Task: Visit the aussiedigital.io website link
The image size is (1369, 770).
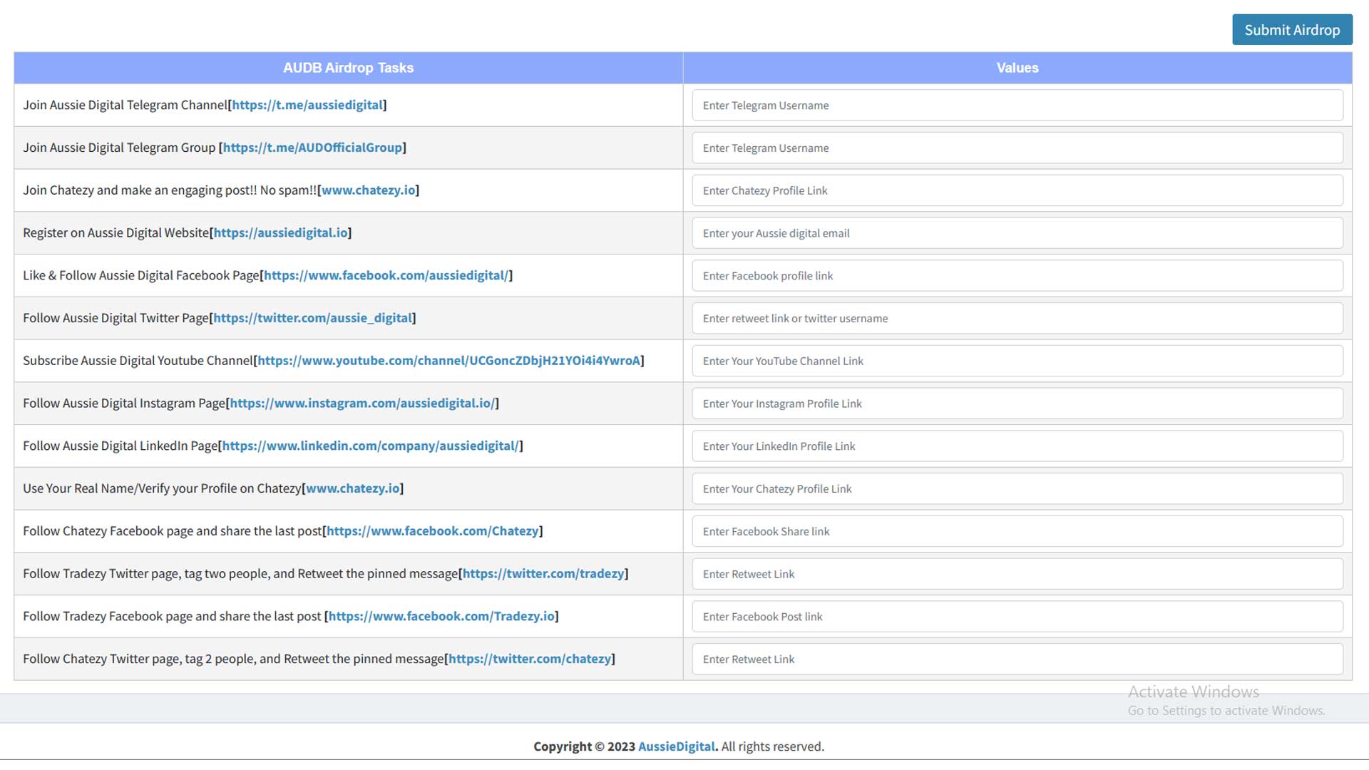Action: click(x=281, y=233)
